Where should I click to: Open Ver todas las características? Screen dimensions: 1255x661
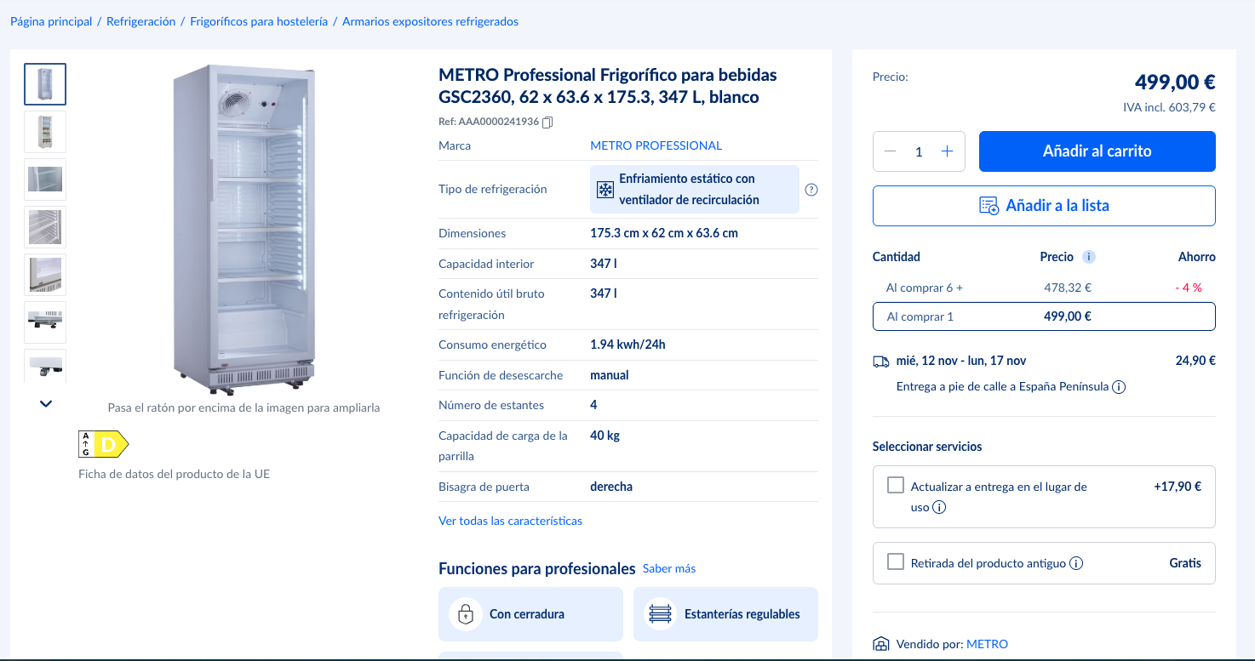coord(510,521)
